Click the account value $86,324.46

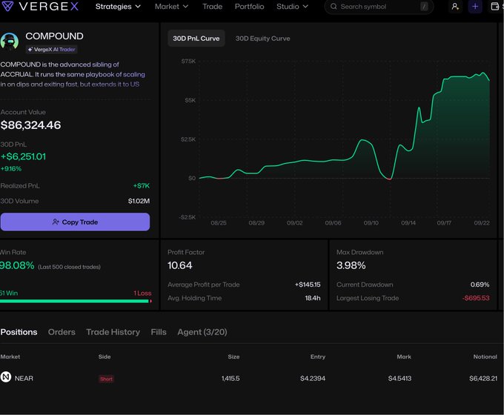click(30, 125)
